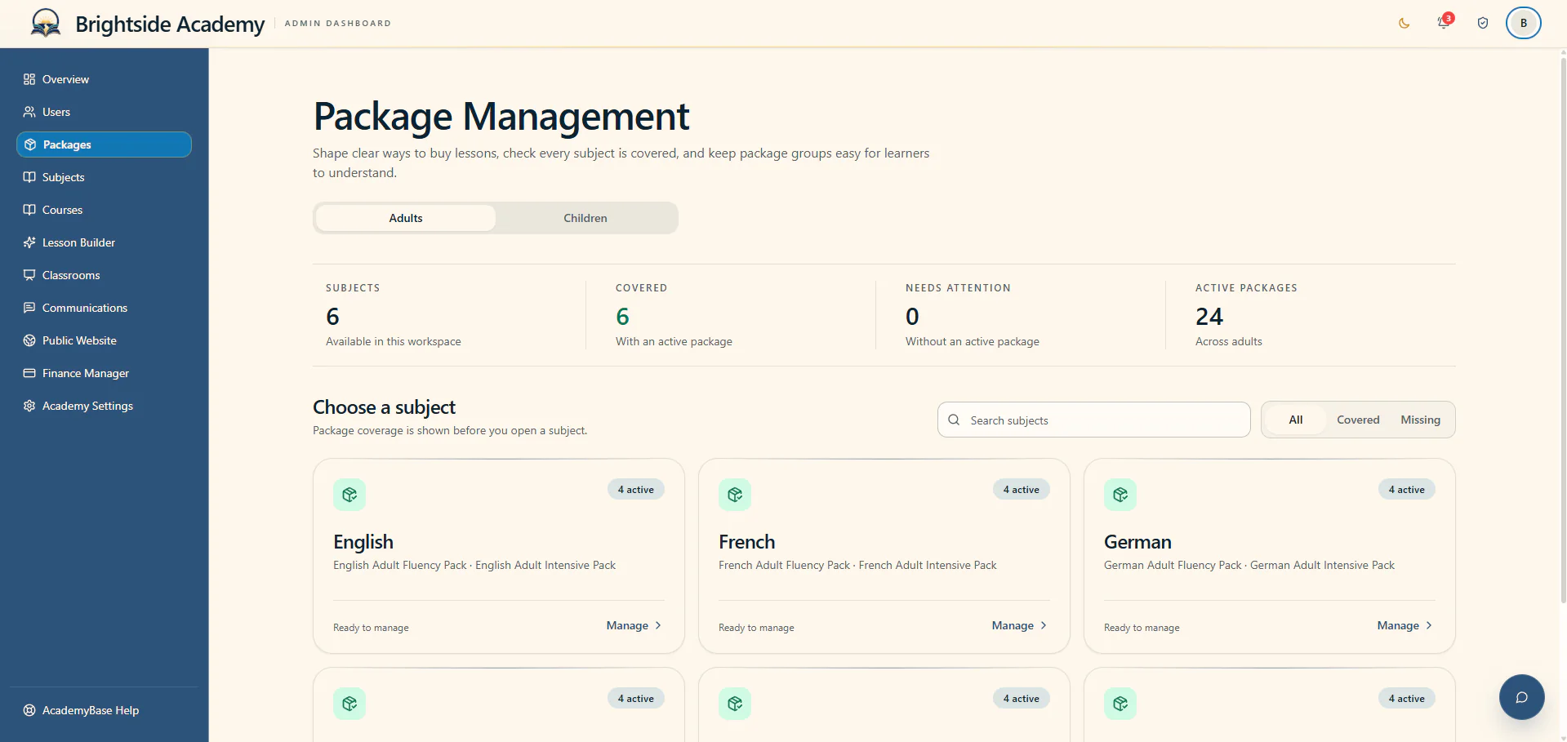Click the Needs Attention count 0
Viewport: 1567px width, 742px height.
(912, 317)
